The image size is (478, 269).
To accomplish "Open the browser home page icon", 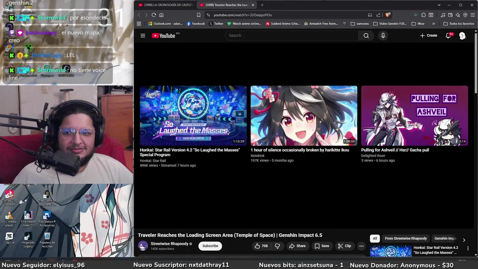I will tap(161, 15).
